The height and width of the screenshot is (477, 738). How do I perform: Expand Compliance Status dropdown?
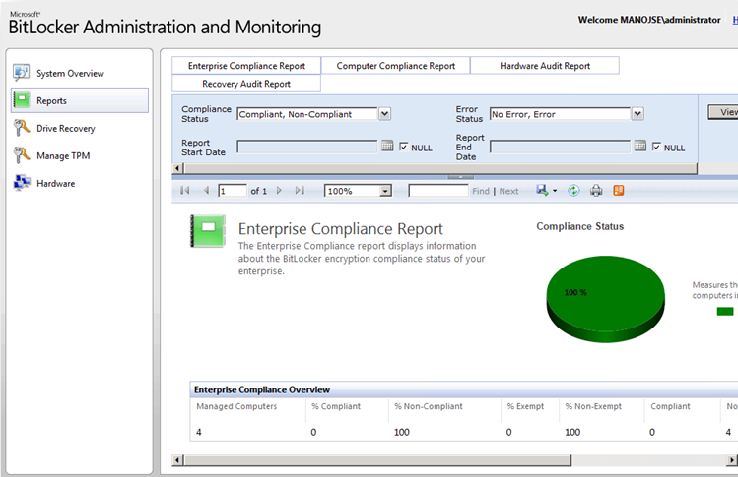tap(384, 114)
